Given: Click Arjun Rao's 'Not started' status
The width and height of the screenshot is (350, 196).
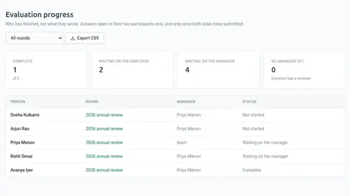Looking at the screenshot, I should (253, 128).
